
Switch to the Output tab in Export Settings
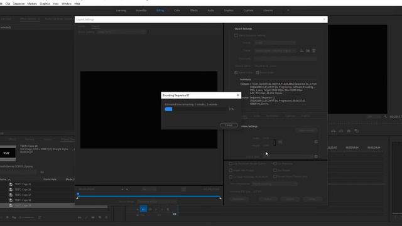(95, 26)
